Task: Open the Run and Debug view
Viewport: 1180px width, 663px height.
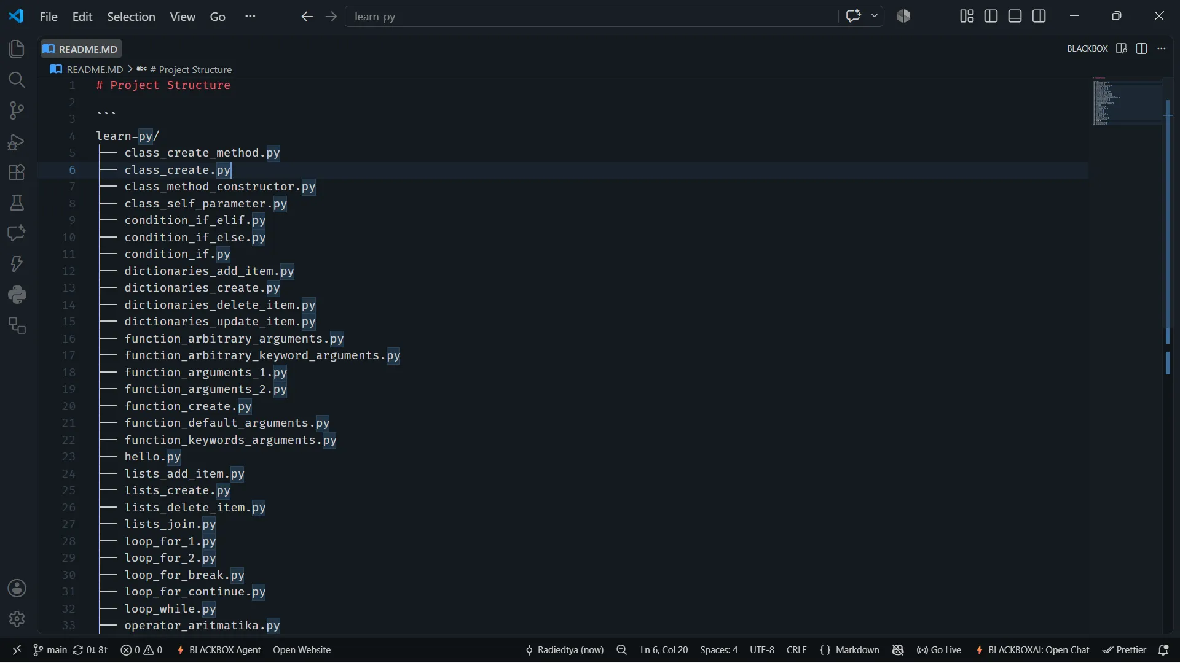Action: 17,142
